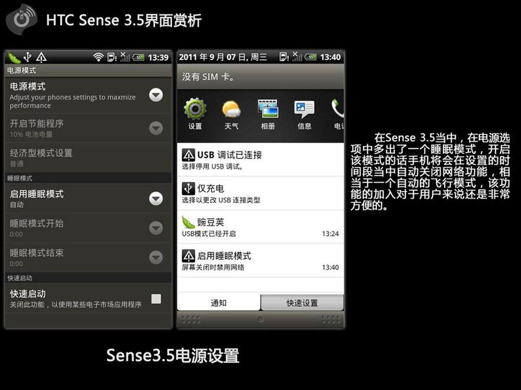Viewport: 521px width, 390px height.
Task: Tap the 豌豆荚 USB模式 notification
Action: click(x=260, y=227)
